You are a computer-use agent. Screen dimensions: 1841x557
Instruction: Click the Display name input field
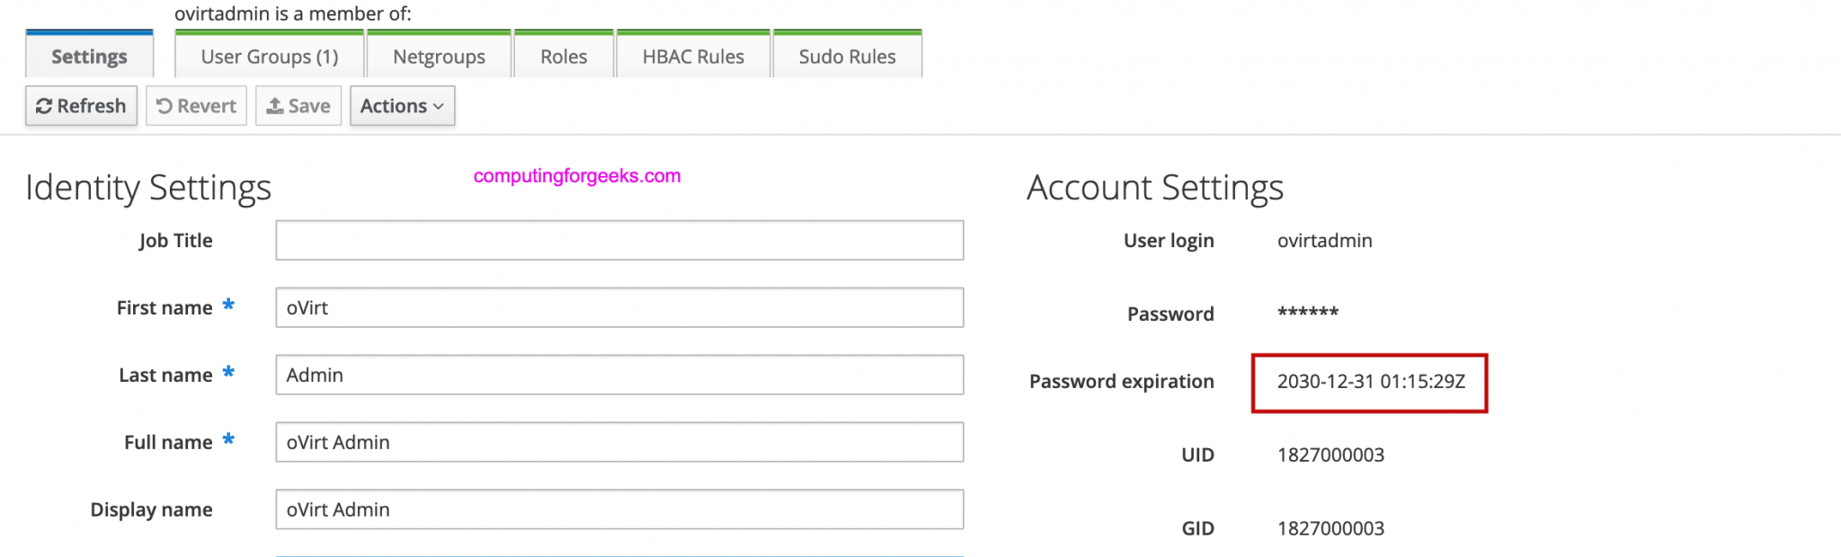[619, 510]
